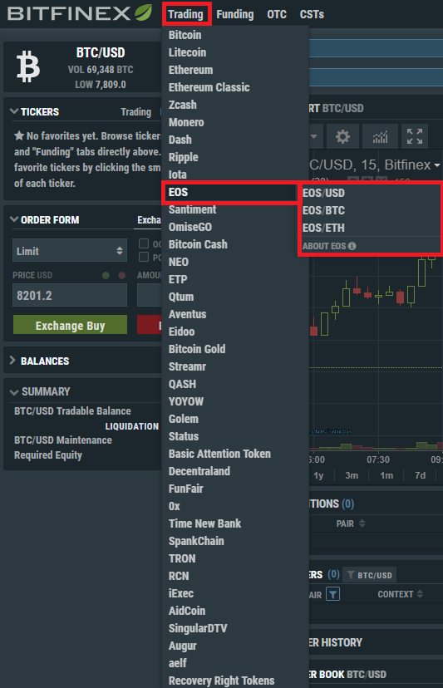
Task: Set chart range to 7d
Action: point(421,475)
